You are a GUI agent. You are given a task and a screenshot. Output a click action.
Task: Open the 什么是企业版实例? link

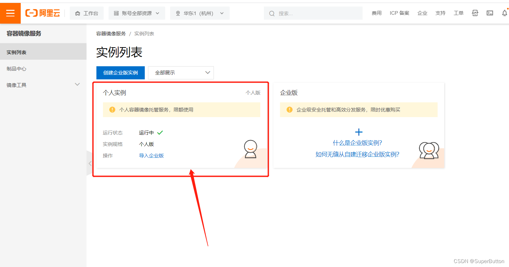357,143
